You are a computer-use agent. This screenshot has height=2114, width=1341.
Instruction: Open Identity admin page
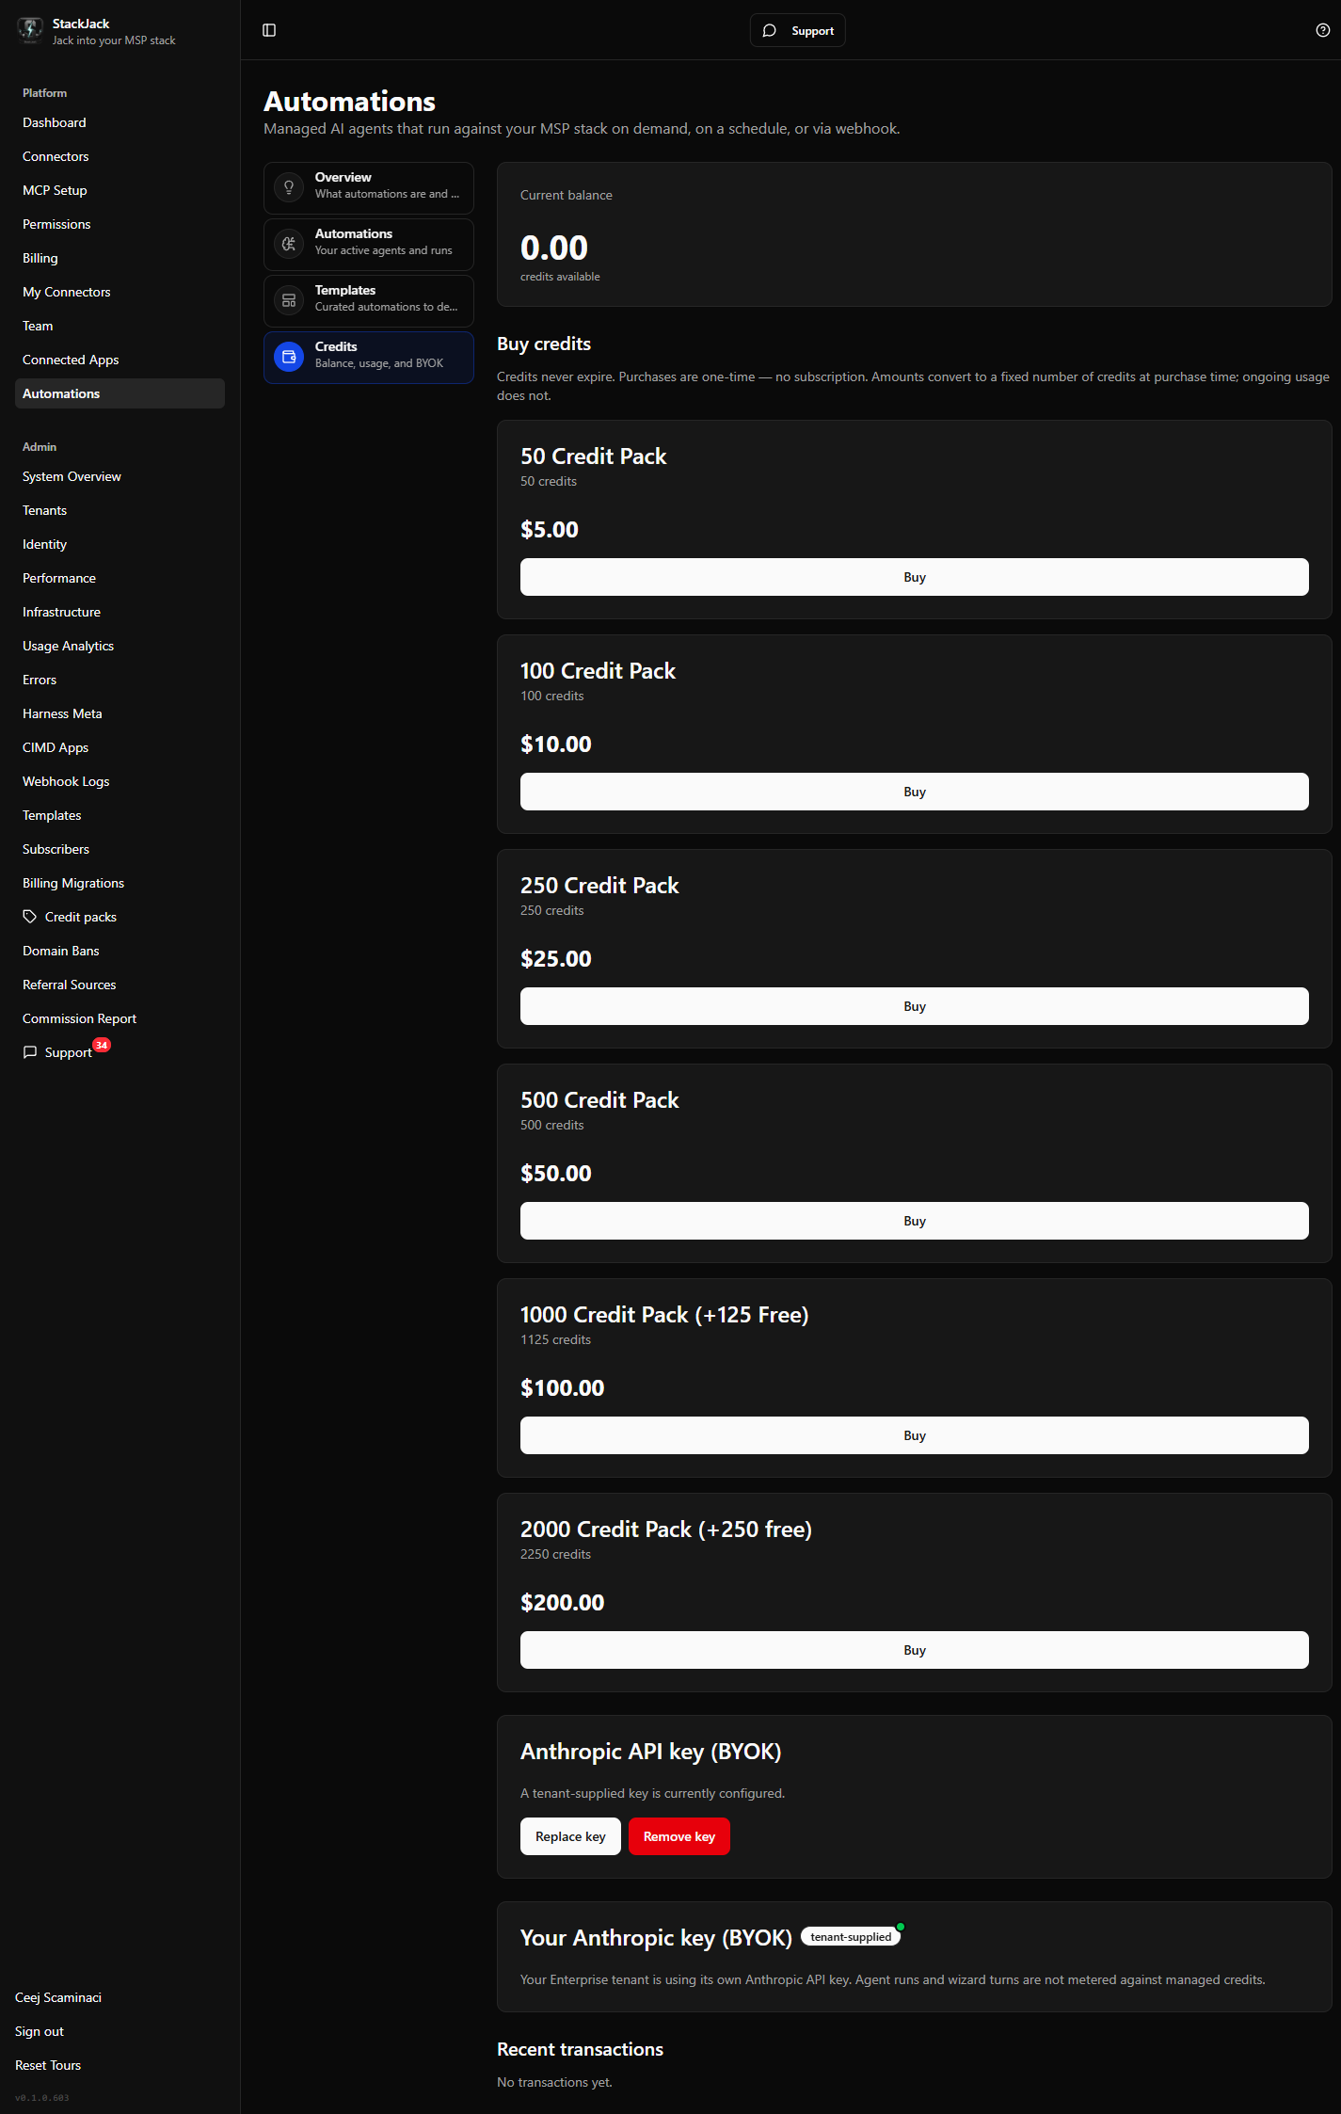(x=120, y=544)
